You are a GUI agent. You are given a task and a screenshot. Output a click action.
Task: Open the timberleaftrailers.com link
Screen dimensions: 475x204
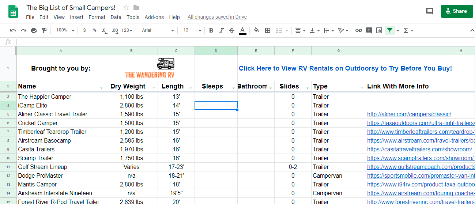coord(421,132)
